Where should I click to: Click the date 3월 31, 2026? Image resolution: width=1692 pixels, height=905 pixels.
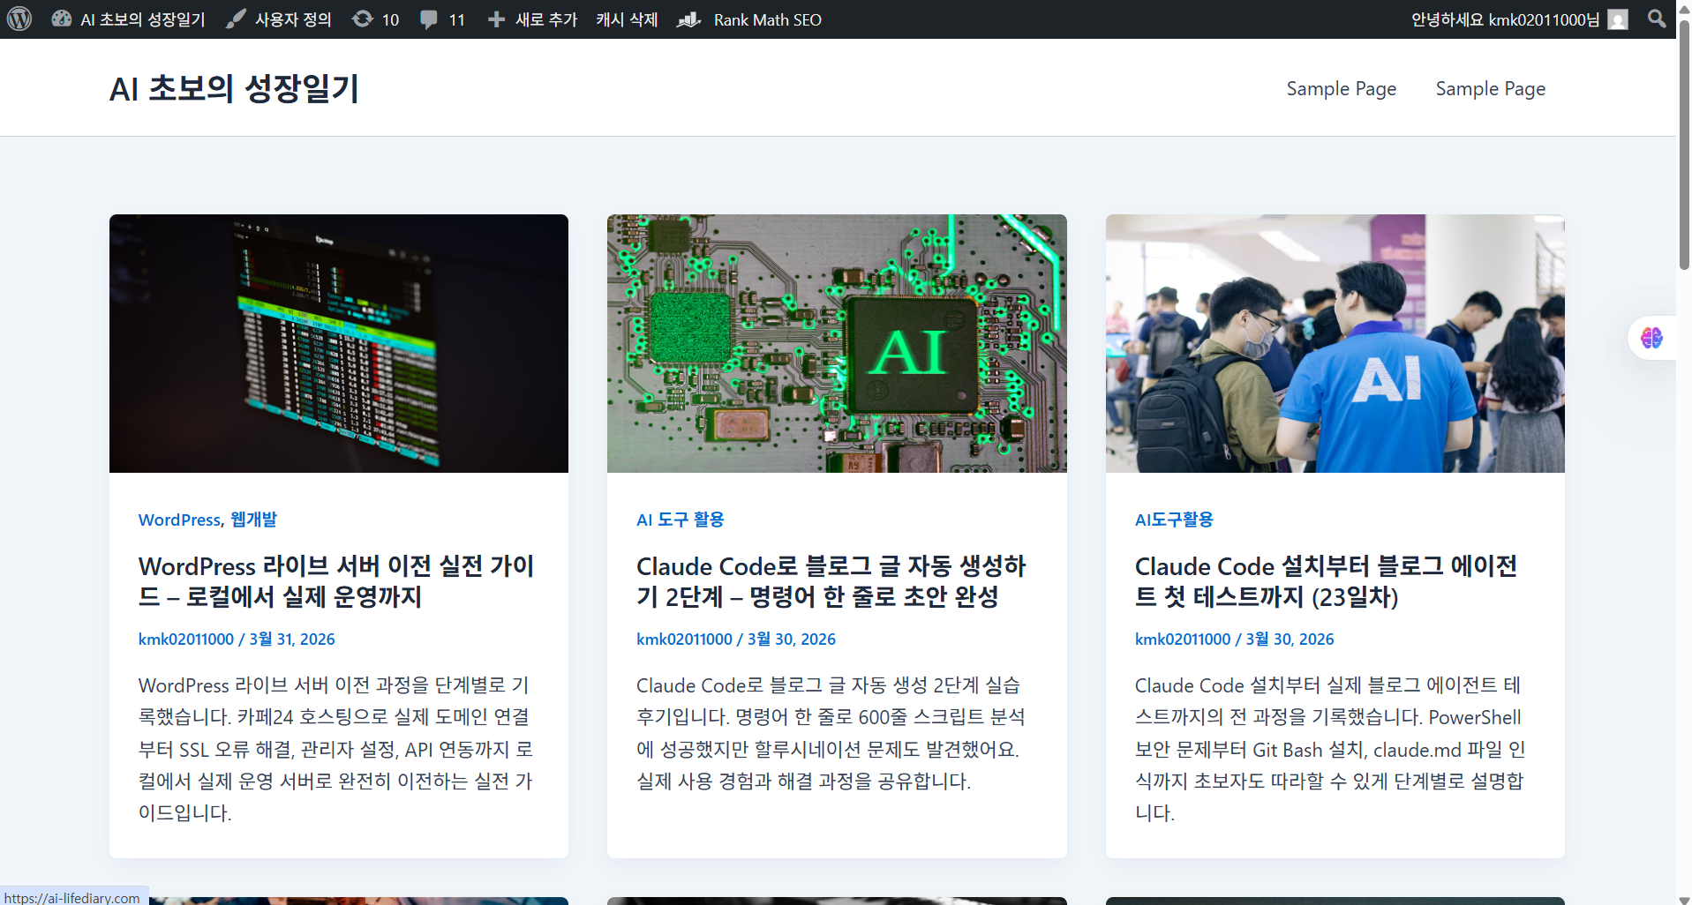click(291, 639)
